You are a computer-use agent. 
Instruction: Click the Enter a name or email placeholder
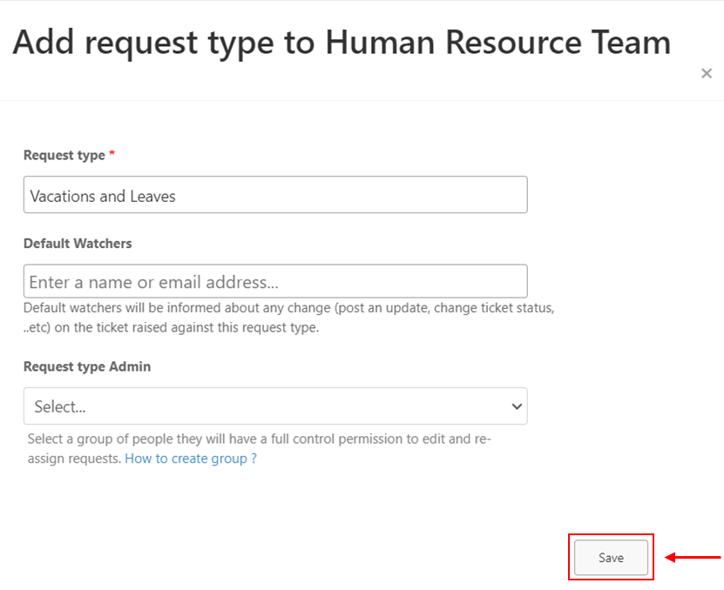[153, 282]
